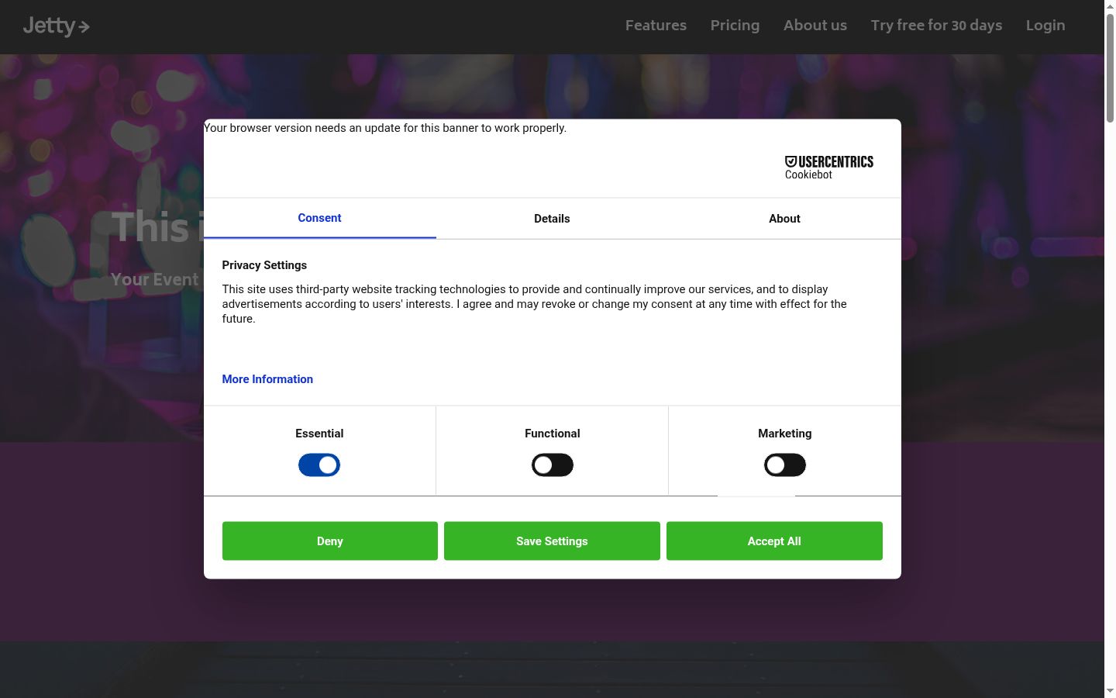Open the Login link
Viewport: 1116px width, 698px height.
click(x=1045, y=25)
